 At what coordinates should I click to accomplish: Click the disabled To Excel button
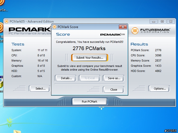coord(90,78)
